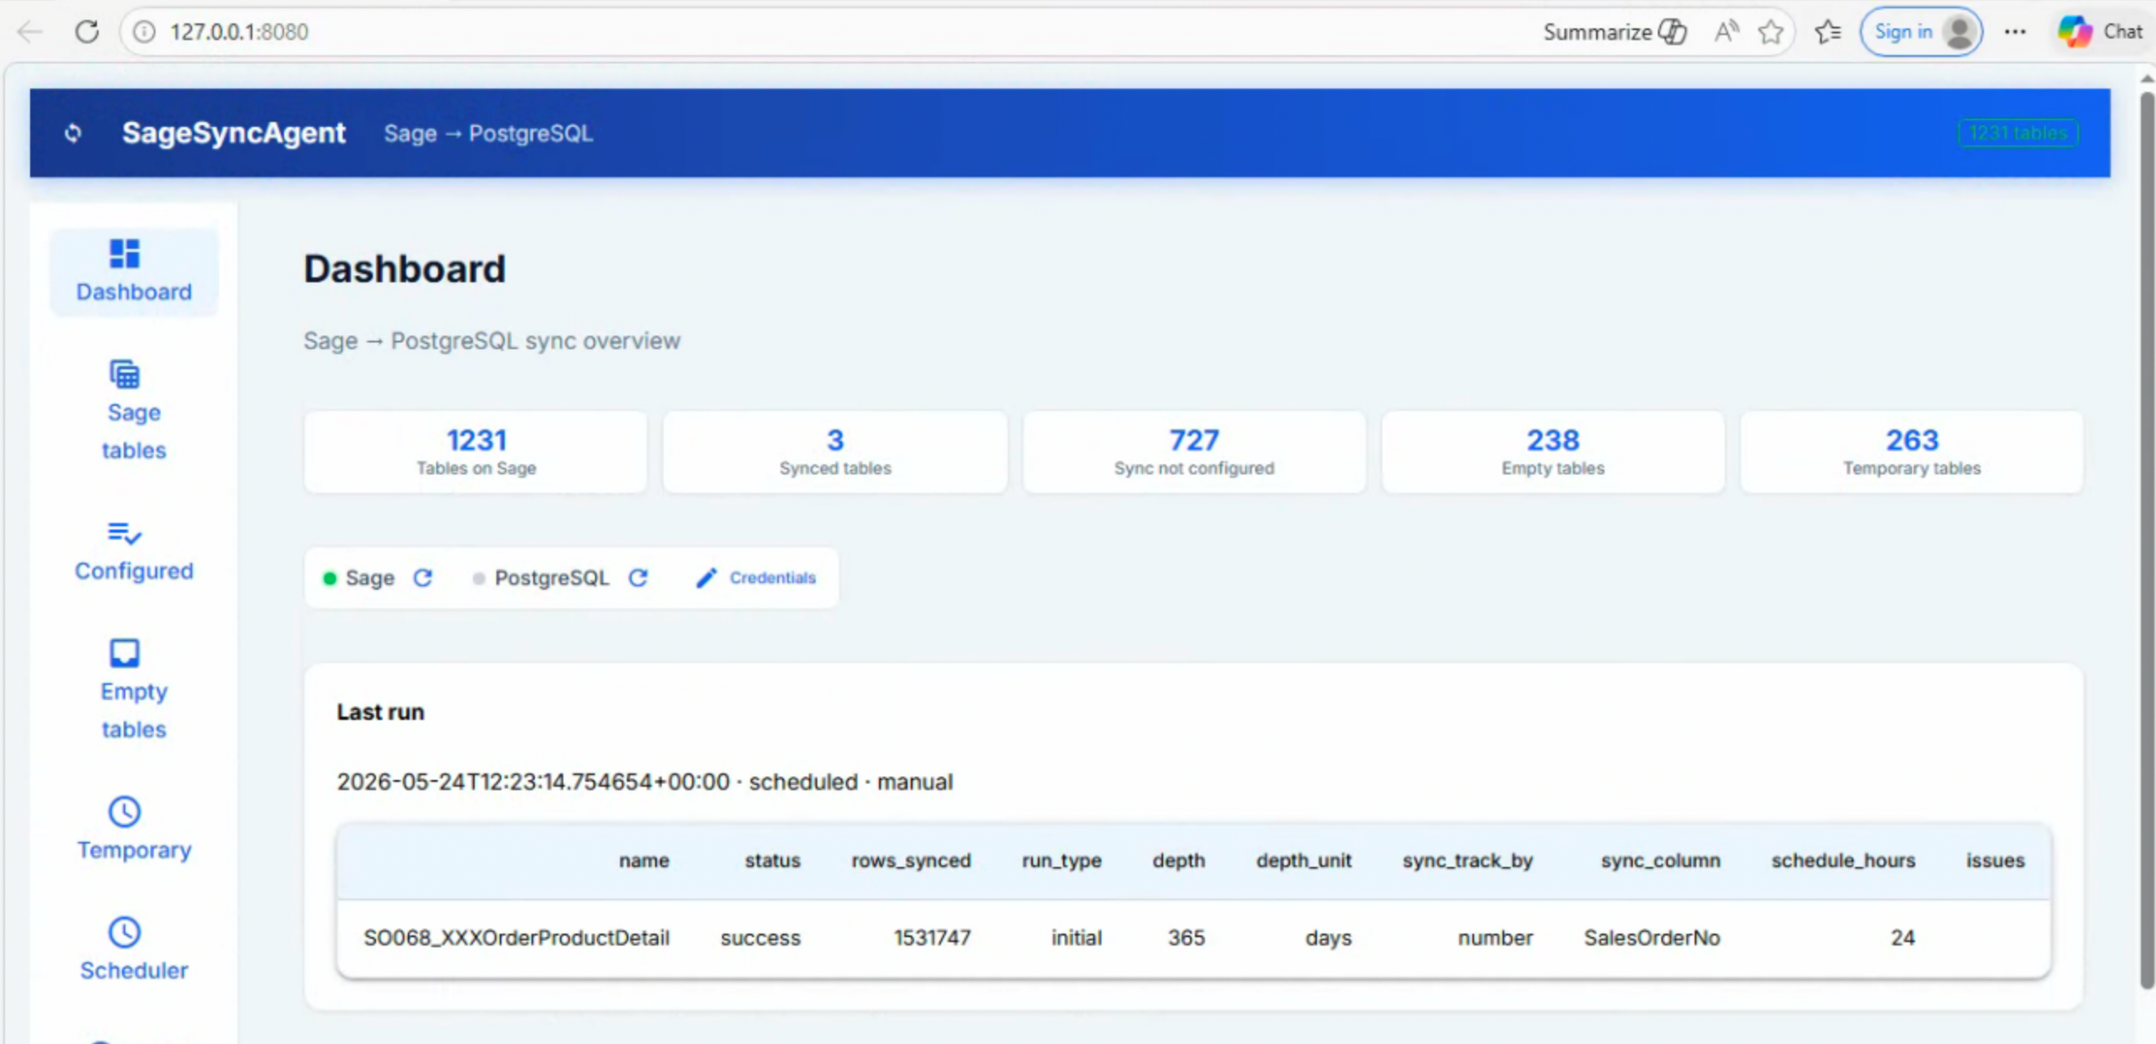Open the Credentials link
This screenshot has width=2156, height=1044.
[771, 577]
